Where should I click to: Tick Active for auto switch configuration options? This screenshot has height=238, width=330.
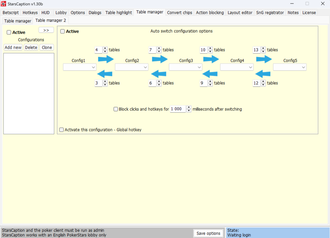pos(63,31)
